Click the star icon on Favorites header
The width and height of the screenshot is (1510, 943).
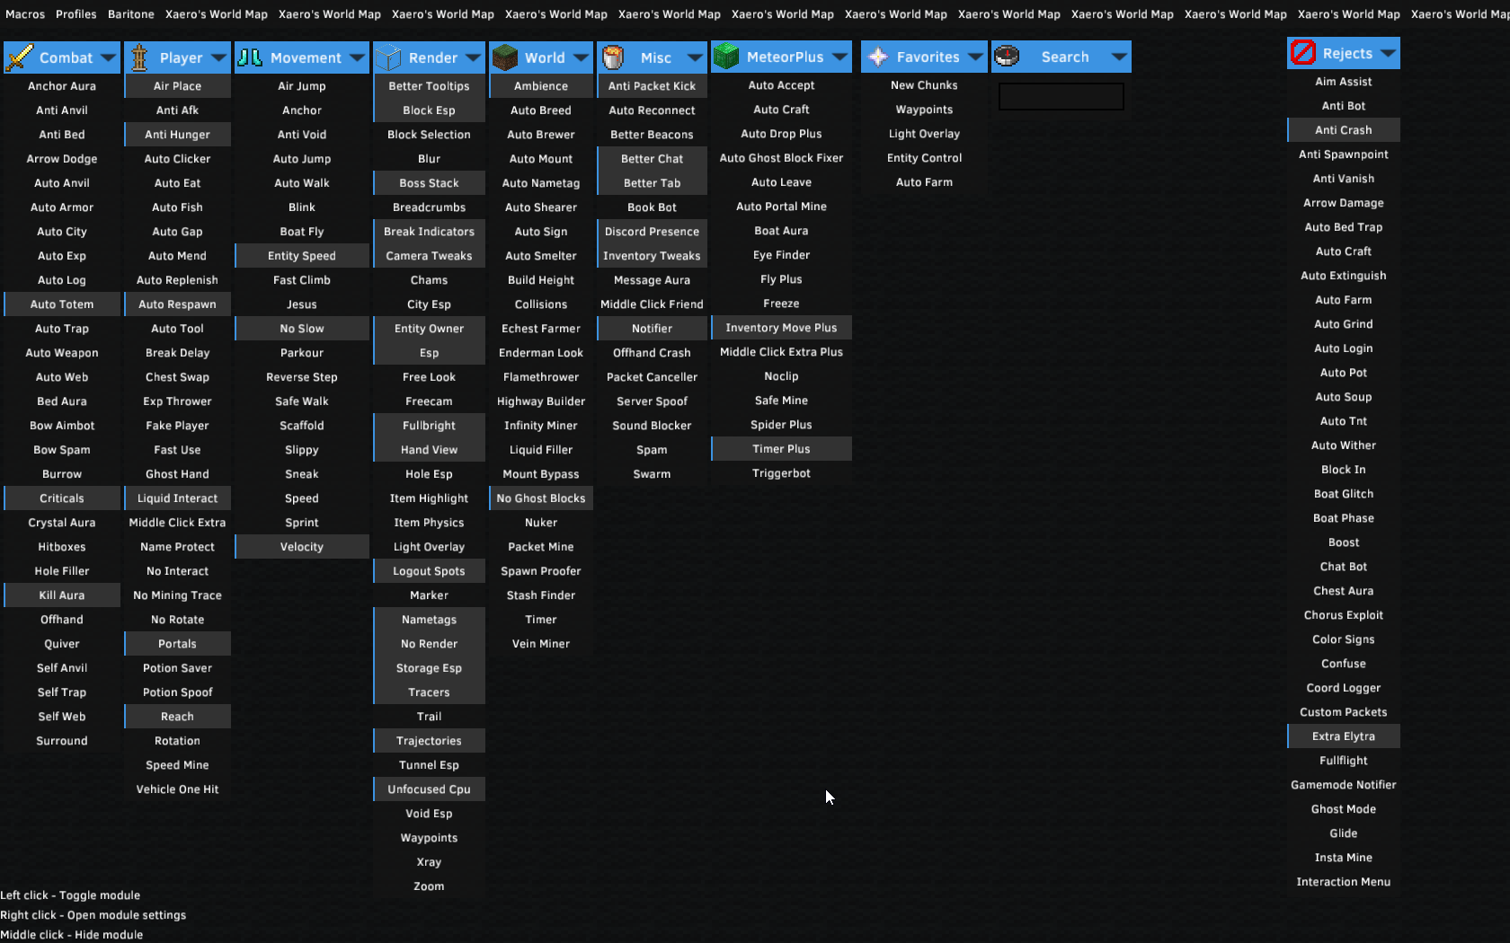[x=876, y=56]
